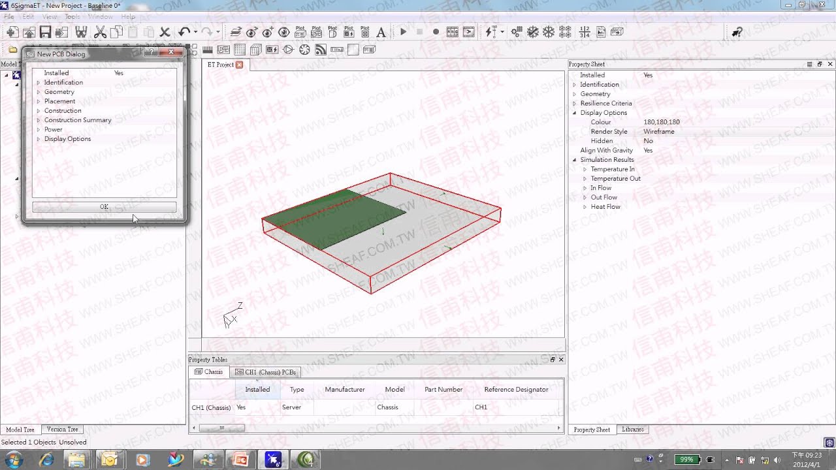Click the gears with grid icon
836x470 pixels.
coord(516,32)
